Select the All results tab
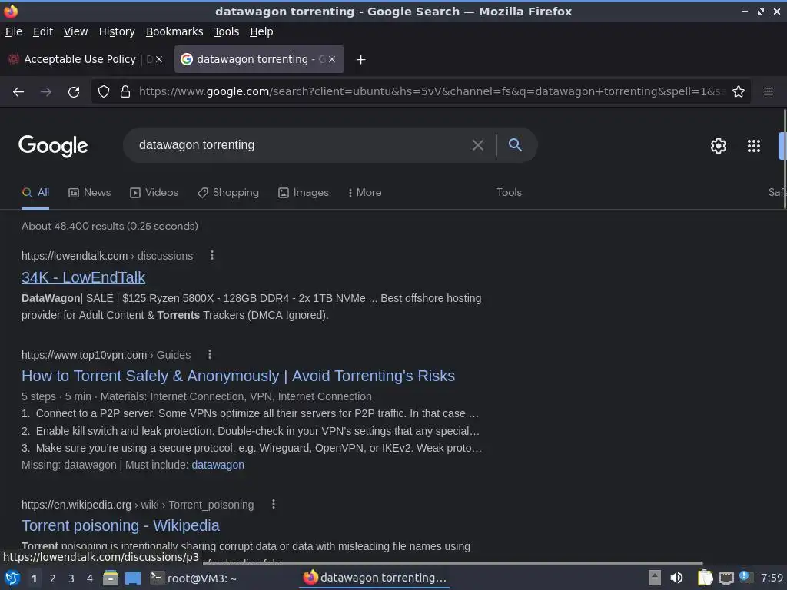Screen dimensions: 787x590 35,193
